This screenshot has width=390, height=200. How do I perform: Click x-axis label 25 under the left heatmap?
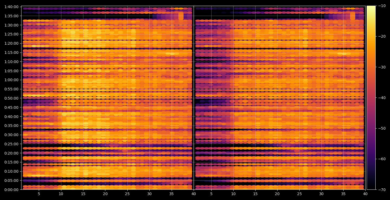coord(127,194)
